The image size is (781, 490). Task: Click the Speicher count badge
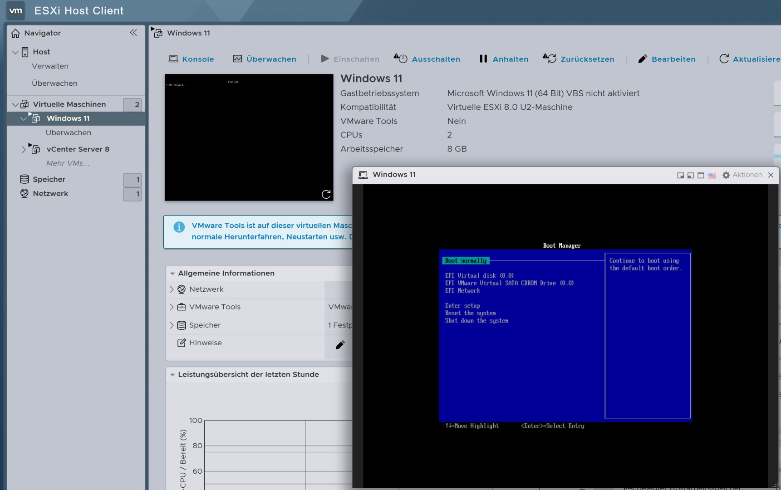(133, 180)
